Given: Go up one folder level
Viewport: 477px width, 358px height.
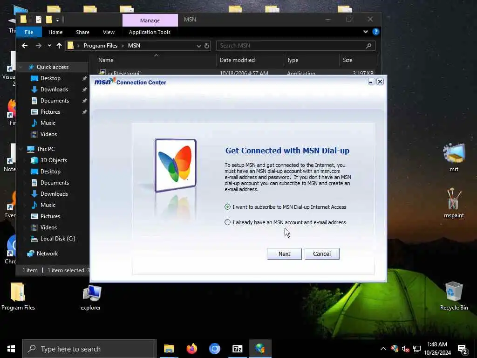Looking at the screenshot, I should 59,46.
